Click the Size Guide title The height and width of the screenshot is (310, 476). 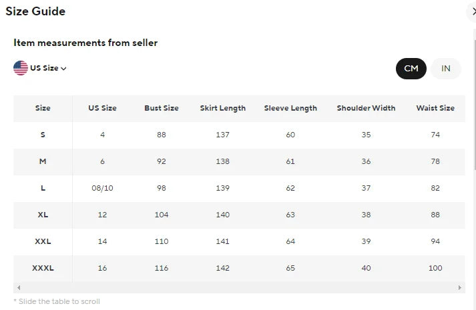[35, 11]
